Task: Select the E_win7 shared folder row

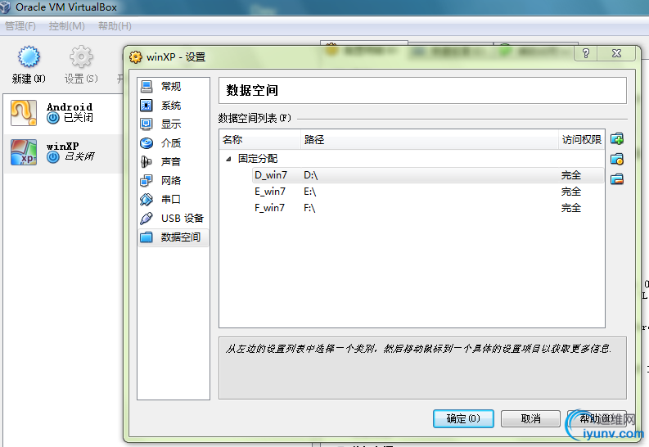Action: click(428, 192)
